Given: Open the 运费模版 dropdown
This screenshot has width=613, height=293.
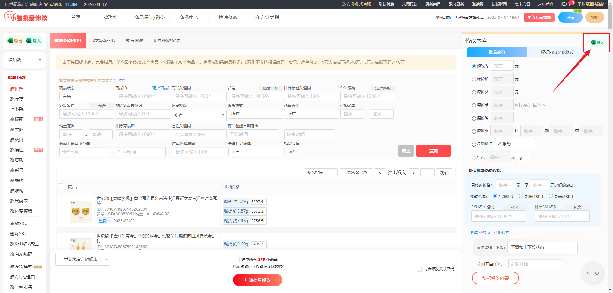Looking at the screenshot, I should tap(199, 115).
